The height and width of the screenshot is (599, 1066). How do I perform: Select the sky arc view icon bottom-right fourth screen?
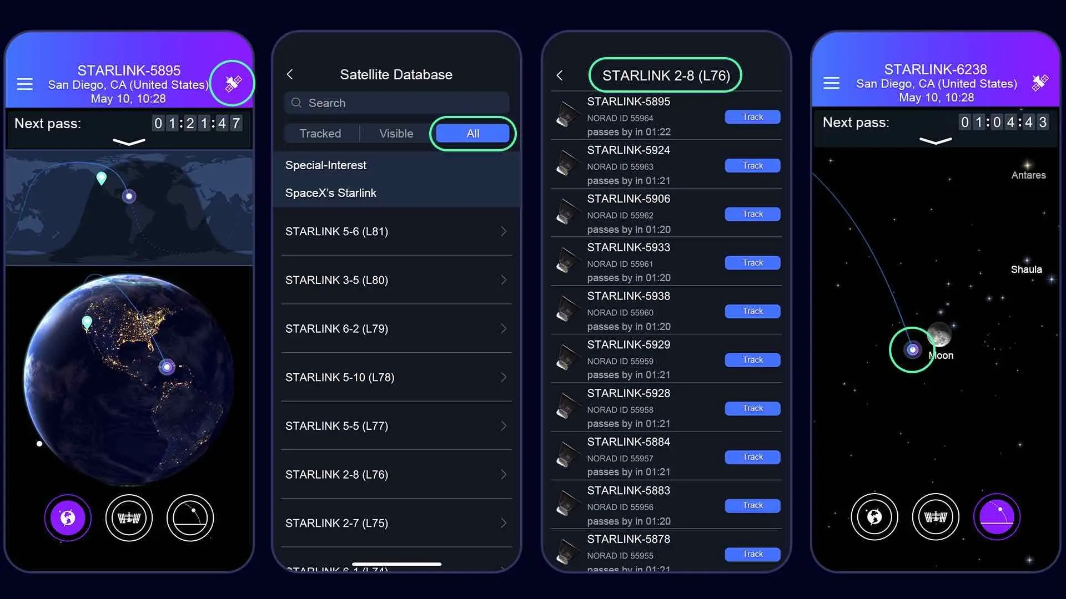[x=997, y=517]
